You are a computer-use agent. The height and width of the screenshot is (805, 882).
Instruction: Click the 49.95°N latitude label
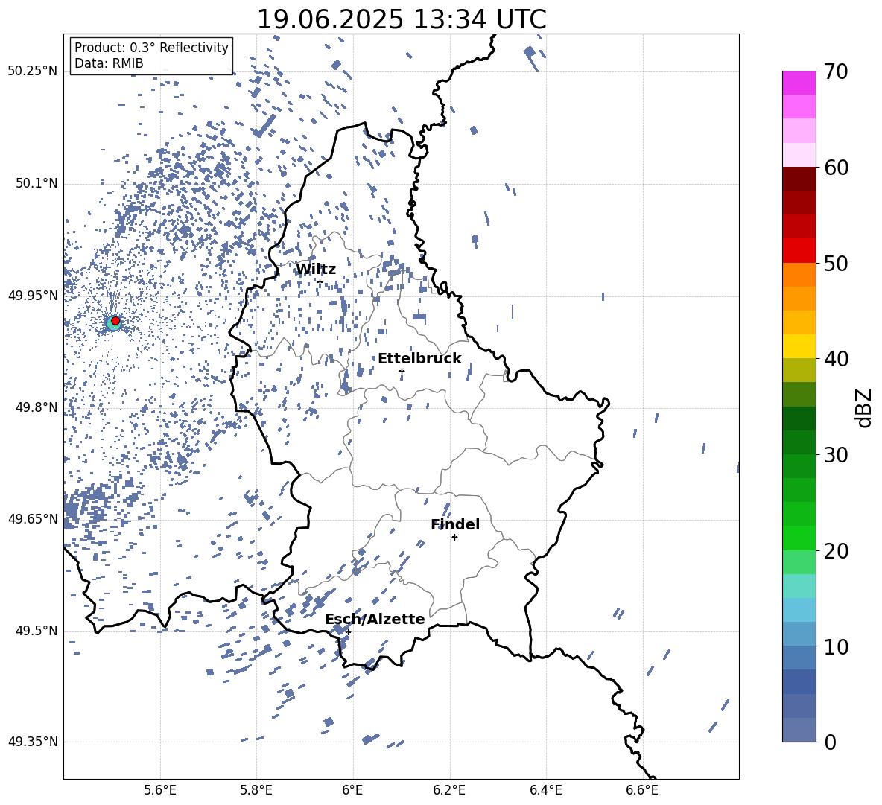33,296
